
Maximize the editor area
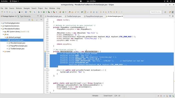(173, 16)
